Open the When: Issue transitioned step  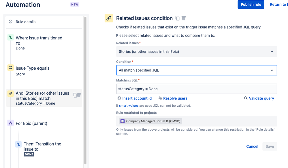click(x=39, y=38)
